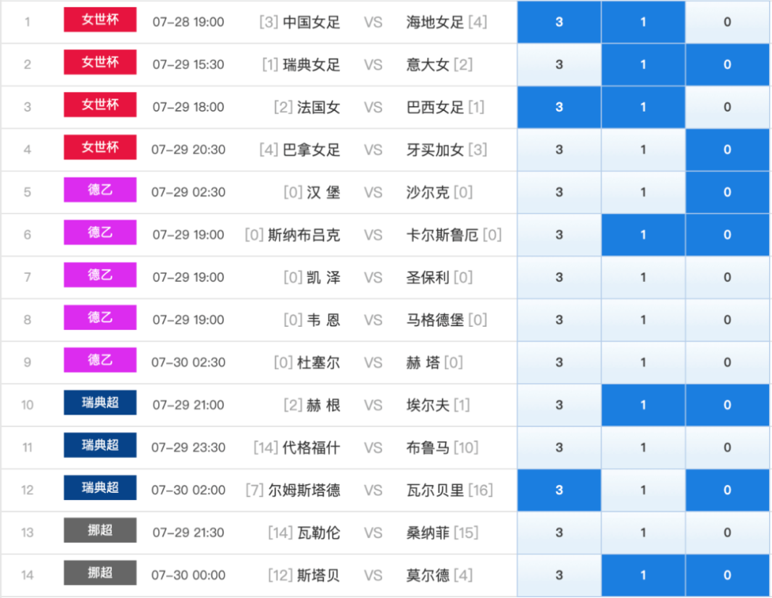Viewport: 772px width, 598px height.
Task: Select 3 for 凯泽 vs 圣保利
Action: 559,277
